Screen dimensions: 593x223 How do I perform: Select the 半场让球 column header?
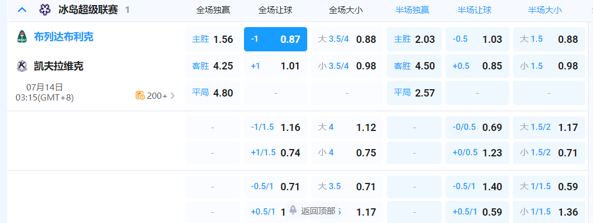pyautogui.click(x=474, y=10)
